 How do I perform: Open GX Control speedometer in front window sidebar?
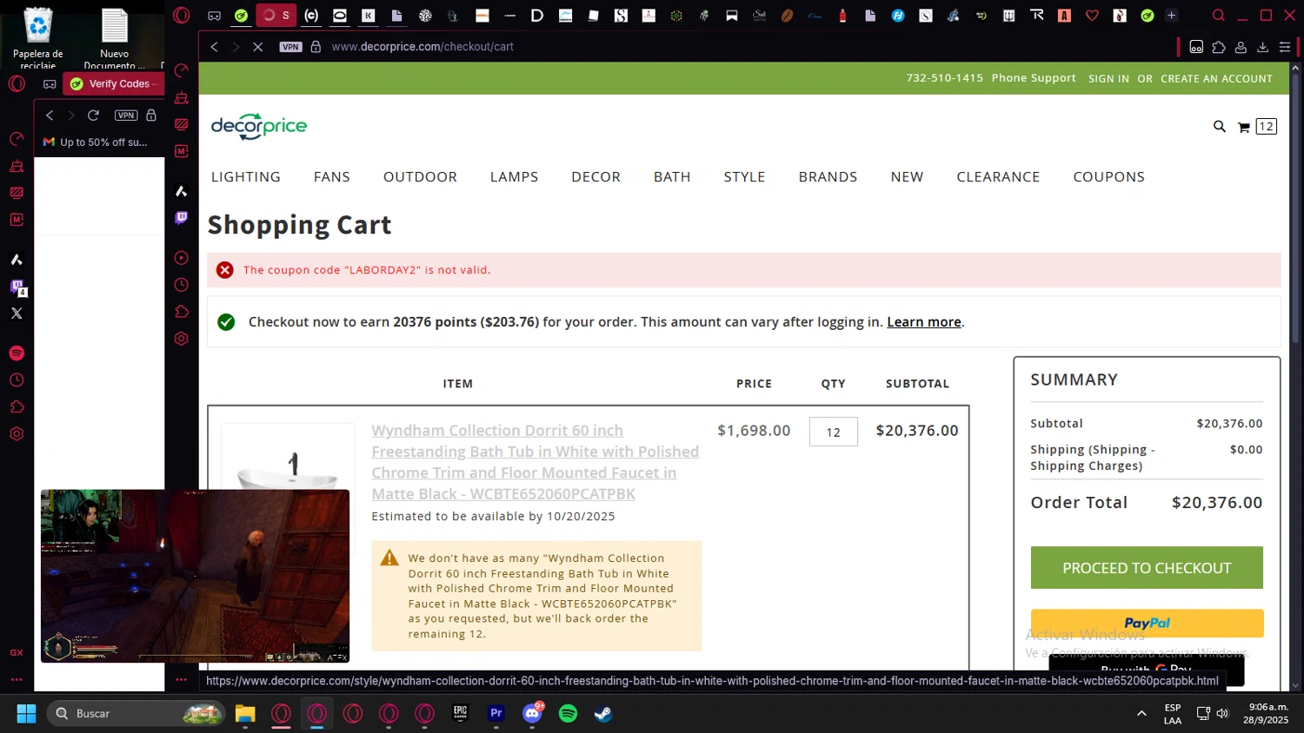click(x=181, y=70)
